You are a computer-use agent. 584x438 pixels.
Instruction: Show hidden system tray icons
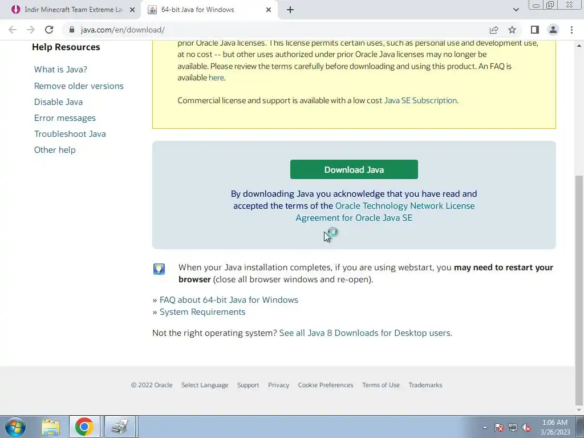tap(485, 427)
